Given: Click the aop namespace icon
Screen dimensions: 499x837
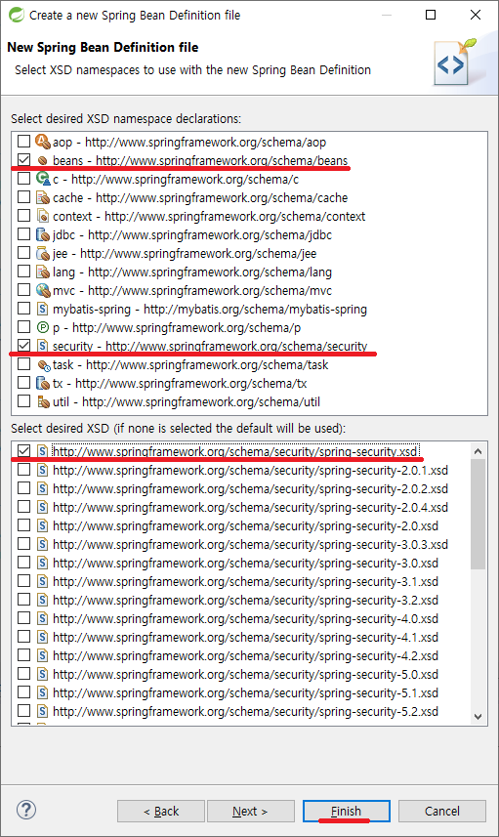Looking at the screenshot, I should [x=43, y=142].
